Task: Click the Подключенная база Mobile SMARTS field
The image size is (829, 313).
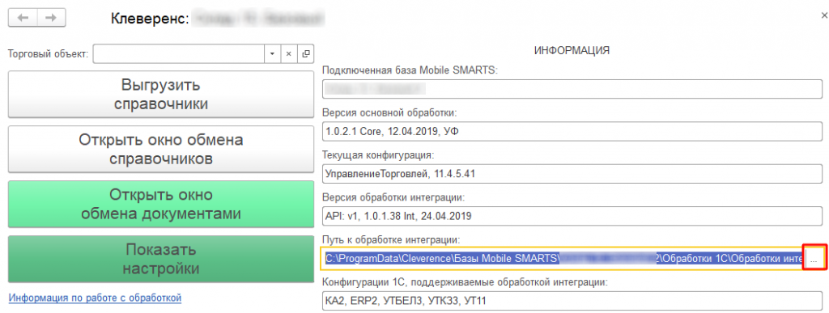Action: point(572,88)
